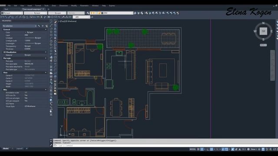Select the Line tool in Draw toolbar
Viewport: 278px width, 156px height.
click(x=51, y=22)
